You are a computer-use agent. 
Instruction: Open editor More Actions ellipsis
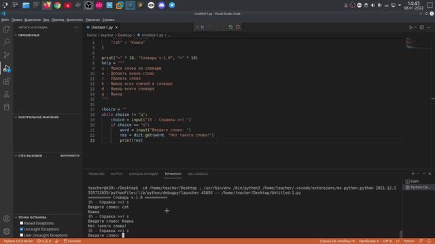pos(429,27)
